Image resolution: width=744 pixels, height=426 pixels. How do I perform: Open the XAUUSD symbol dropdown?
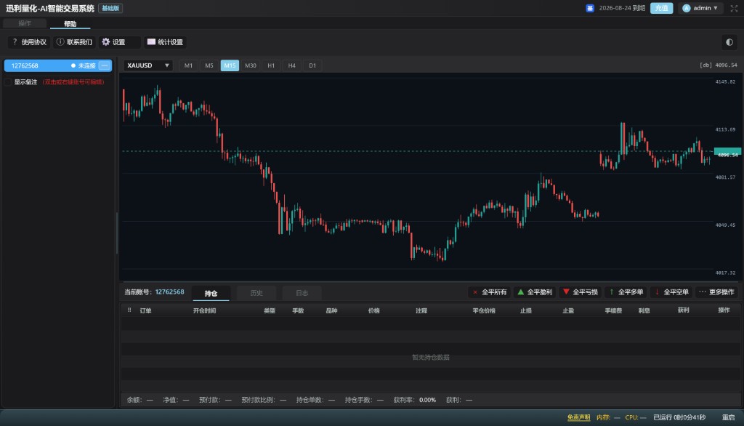pos(148,65)
